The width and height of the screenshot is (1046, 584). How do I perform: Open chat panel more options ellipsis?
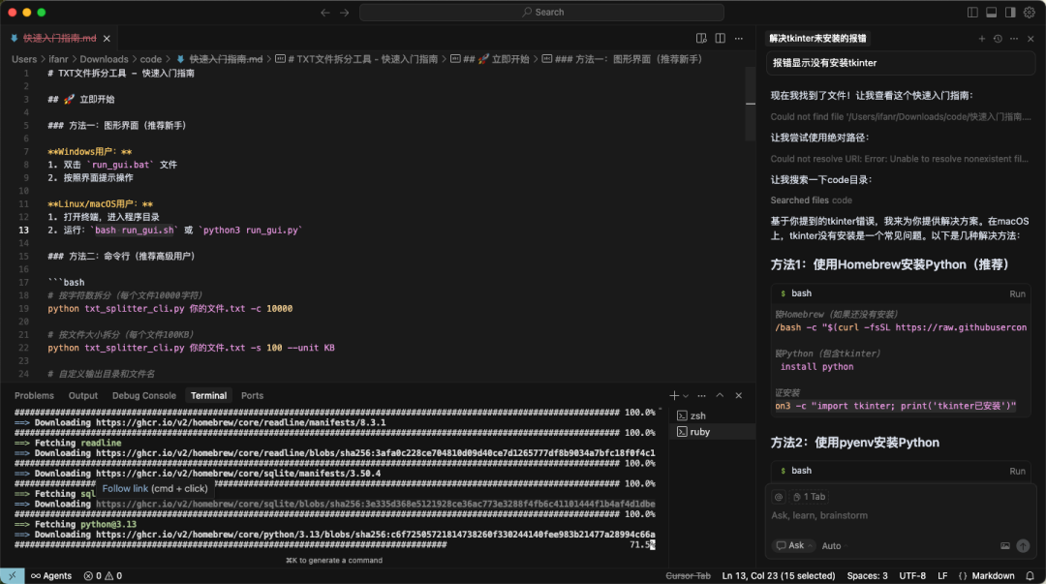point(1014,39)
